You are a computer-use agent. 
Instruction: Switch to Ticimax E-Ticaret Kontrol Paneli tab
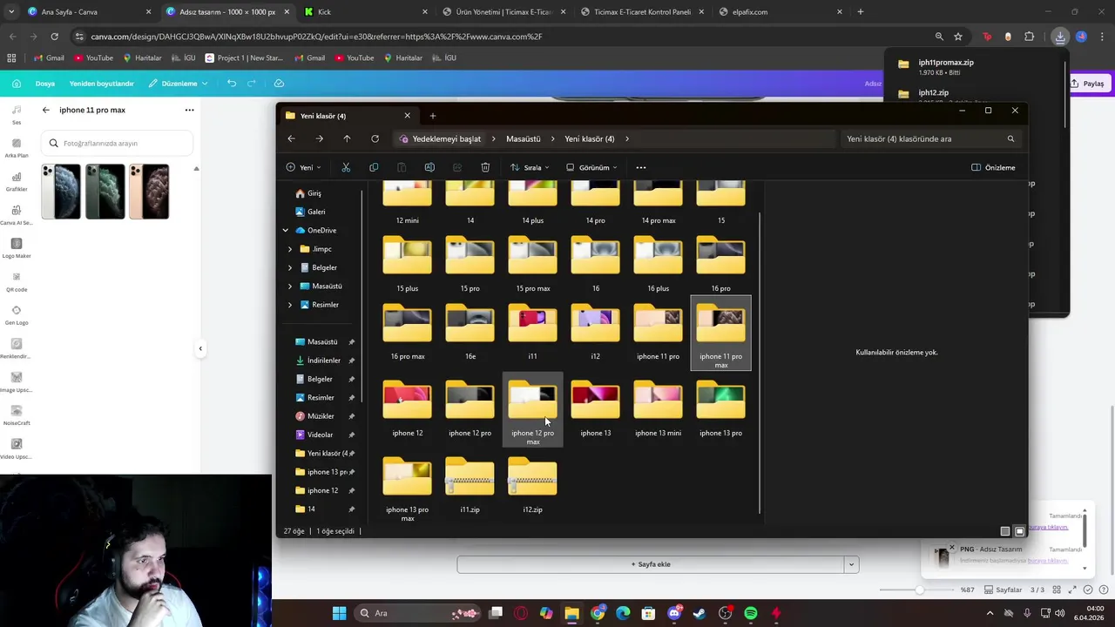(x=643, y=12)
